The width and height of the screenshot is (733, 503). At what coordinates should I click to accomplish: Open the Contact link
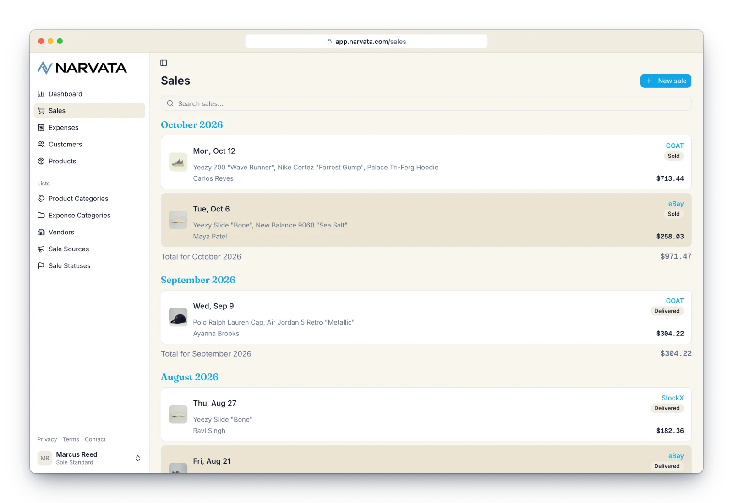[x=95, y=439]
